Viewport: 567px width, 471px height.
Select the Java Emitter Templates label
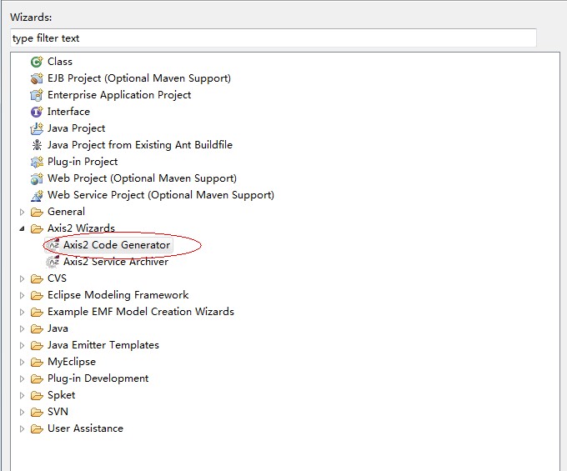pos(103,345)
